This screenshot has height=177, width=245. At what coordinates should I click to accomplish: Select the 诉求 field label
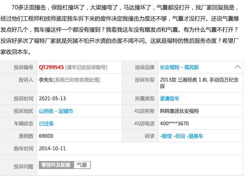click(x=149, y=136)
